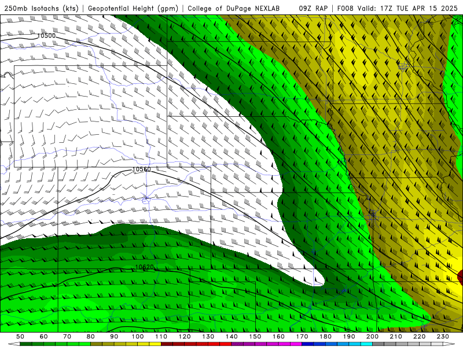Click the dark blue swatch just after 170
This screenshot has height=347, width=463.
(x=308, y=344)
